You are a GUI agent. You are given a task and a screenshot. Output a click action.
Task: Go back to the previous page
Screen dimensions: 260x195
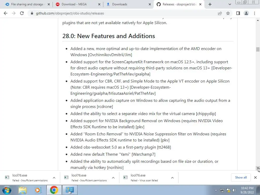(x=6, y=13)
